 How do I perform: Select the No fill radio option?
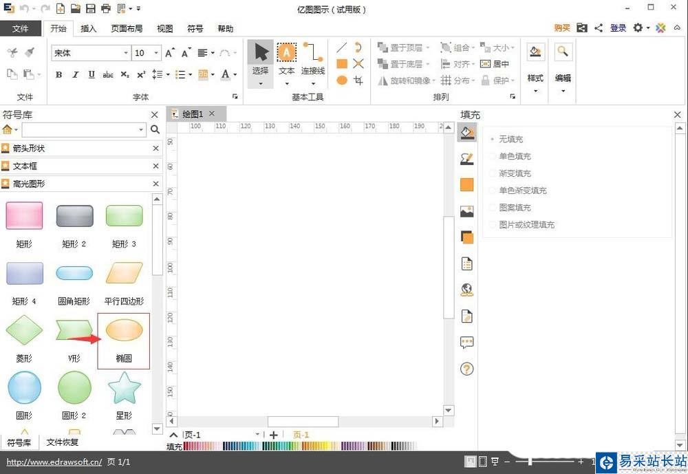click(506, 139)
